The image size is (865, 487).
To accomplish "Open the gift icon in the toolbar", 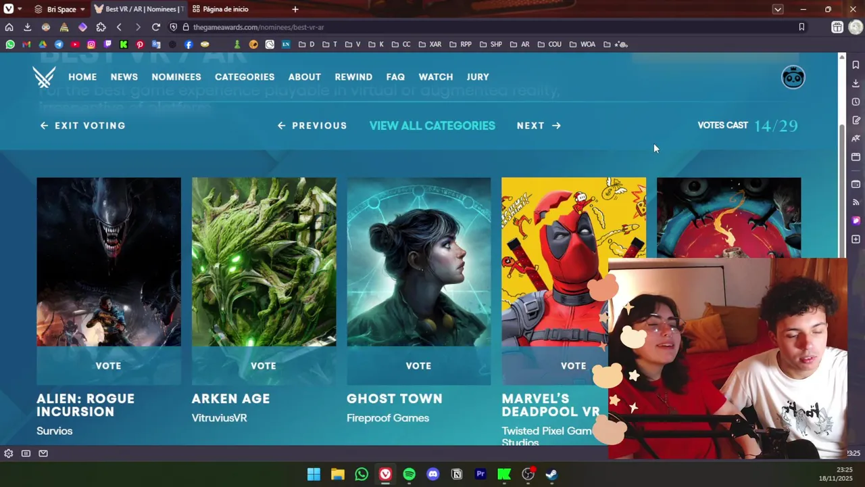I will [837, 27].
